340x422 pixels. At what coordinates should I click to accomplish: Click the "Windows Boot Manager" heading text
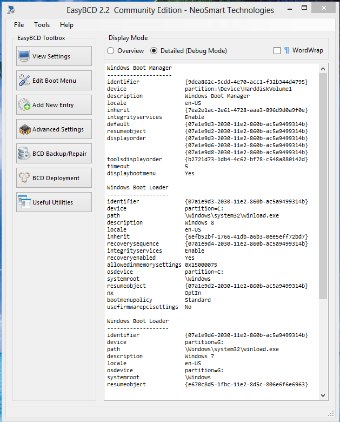(x=139, y=68)
